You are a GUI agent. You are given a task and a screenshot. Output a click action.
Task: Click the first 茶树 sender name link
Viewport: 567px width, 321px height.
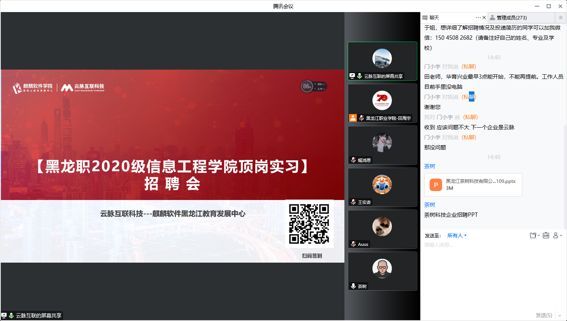pyautogui.click(x=430, y=166)
